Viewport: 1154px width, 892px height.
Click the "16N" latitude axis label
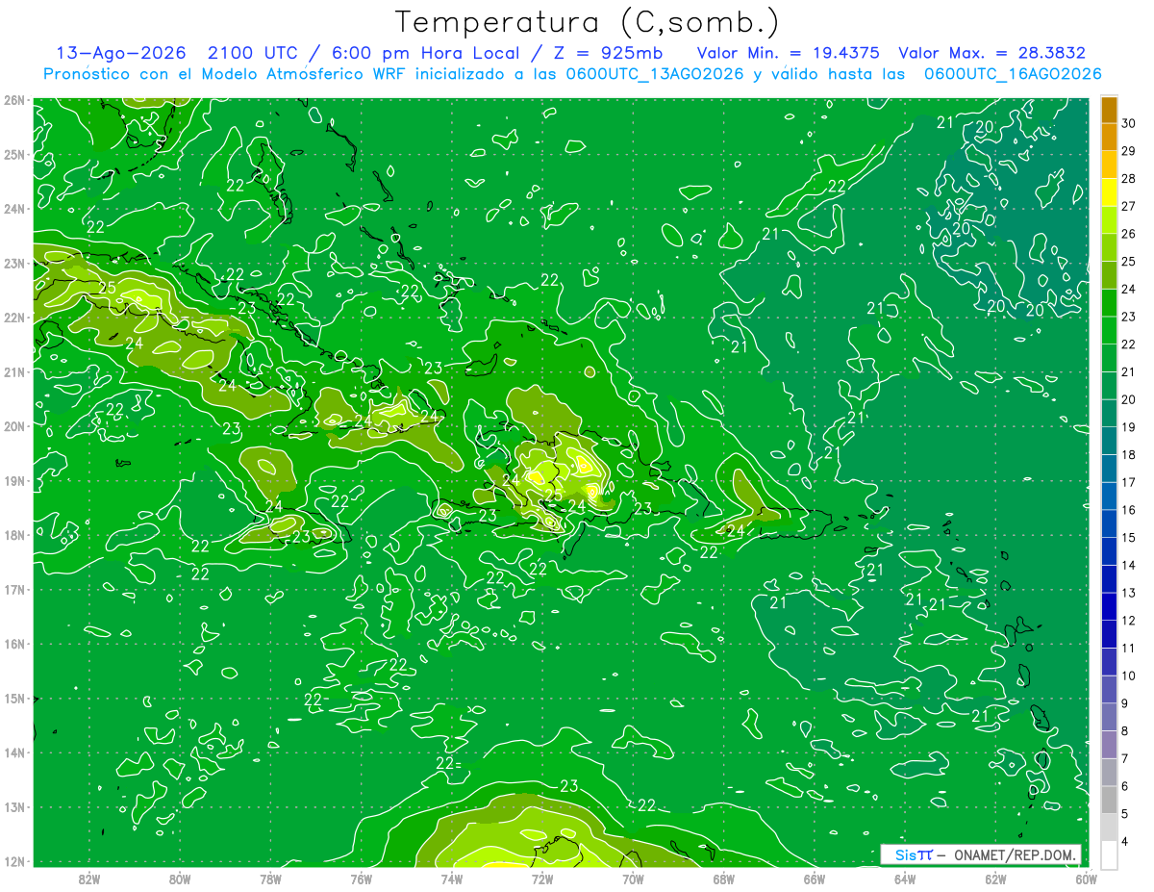tap(13, 643)
